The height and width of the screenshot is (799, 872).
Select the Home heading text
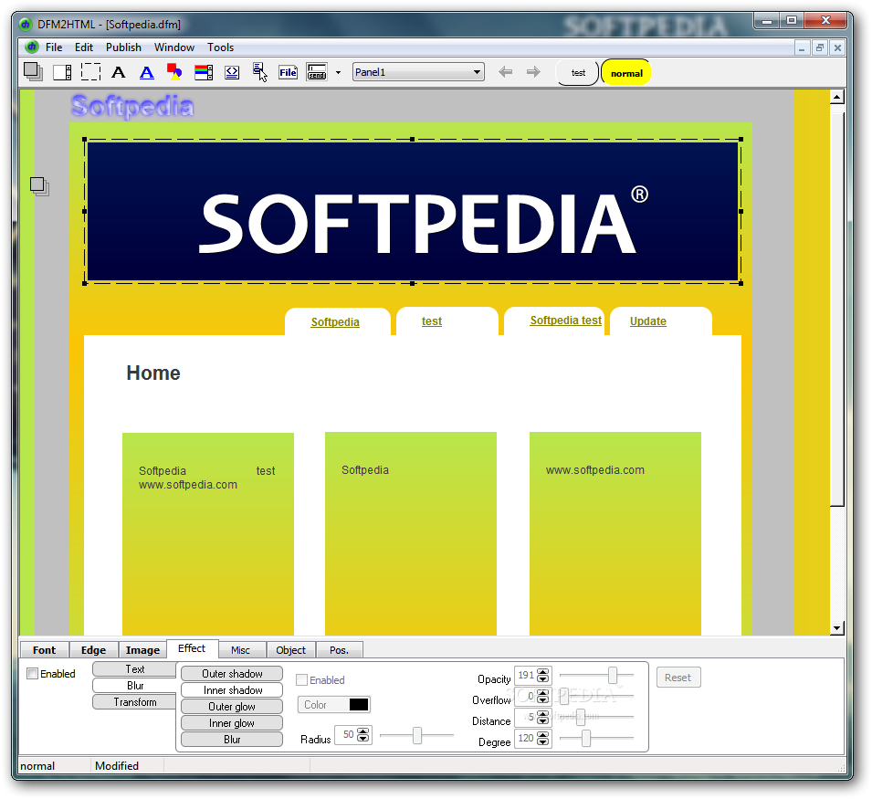pos(152,373)
